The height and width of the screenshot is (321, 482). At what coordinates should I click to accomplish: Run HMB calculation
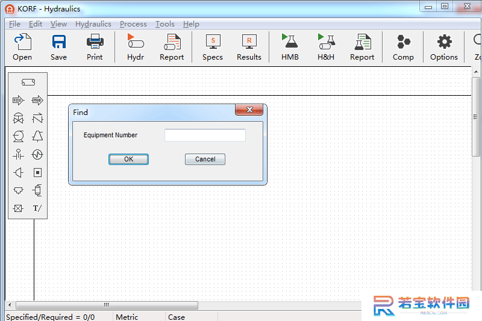[x=290, y=47]
